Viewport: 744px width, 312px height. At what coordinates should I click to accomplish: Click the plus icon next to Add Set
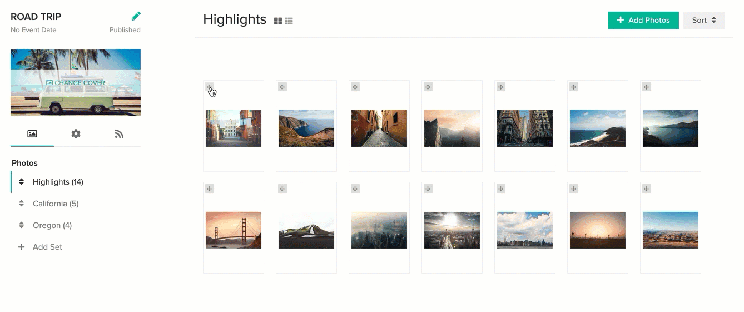click(21, 247)
